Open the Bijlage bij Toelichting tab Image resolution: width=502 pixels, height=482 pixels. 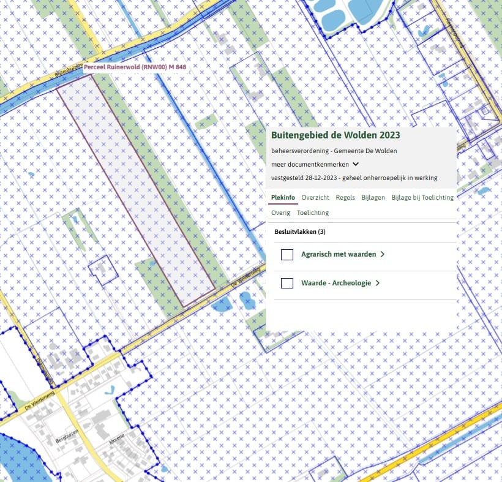tap(422, 198)
